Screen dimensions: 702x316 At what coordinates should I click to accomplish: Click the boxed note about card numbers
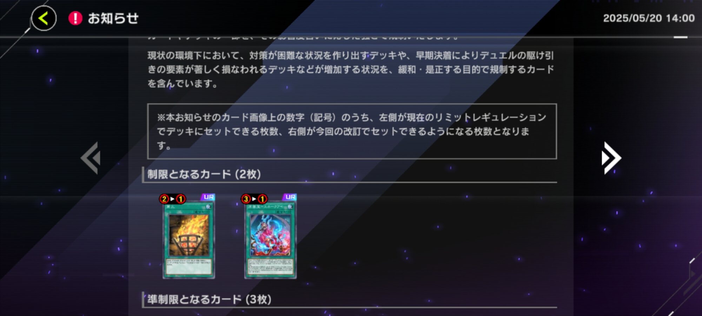pos(352,131)
